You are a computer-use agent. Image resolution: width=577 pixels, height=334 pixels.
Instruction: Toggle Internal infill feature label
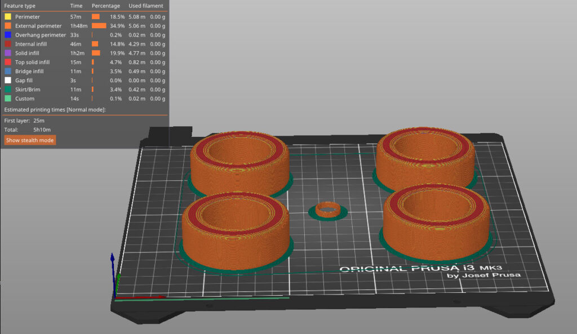point(31,44)
